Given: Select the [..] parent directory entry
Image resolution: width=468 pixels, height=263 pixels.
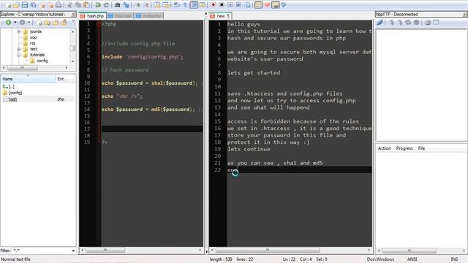Looking at the screenshot, I should [8, 86].
